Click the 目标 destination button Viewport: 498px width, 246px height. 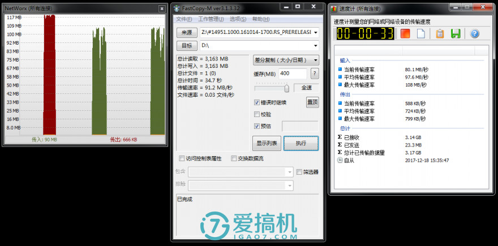pos(187,46)
